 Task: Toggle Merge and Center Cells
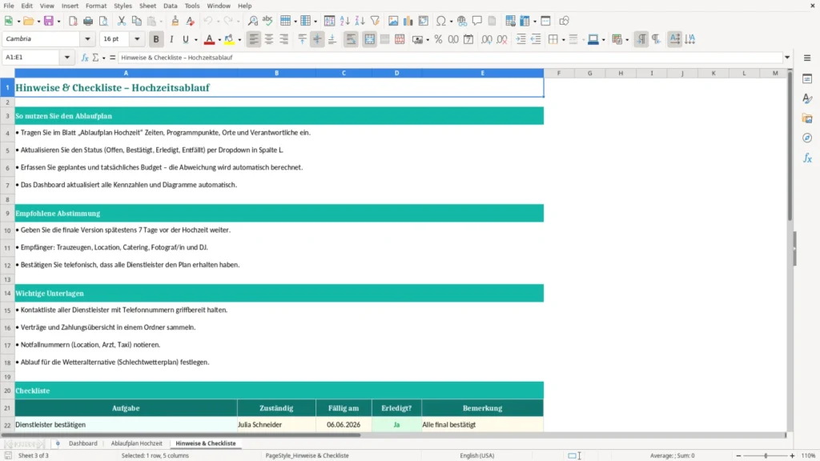pos(369,39)
